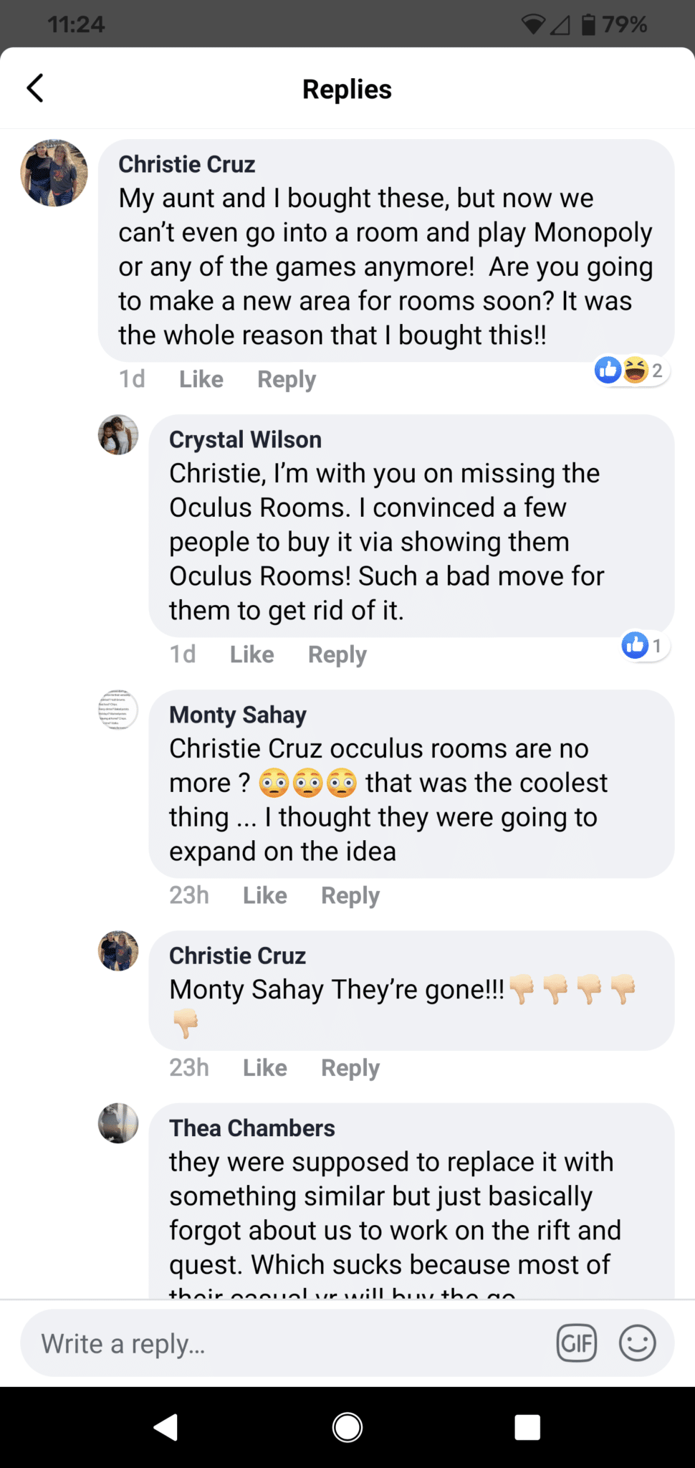Reply to Monty Sahay's comment
This screenshot has height=1468, width=695.
(350, 895)
